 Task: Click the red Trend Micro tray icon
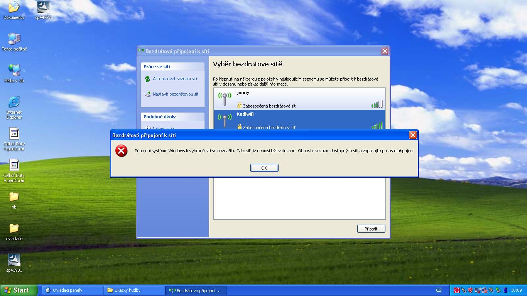click(x=457, y=290)
